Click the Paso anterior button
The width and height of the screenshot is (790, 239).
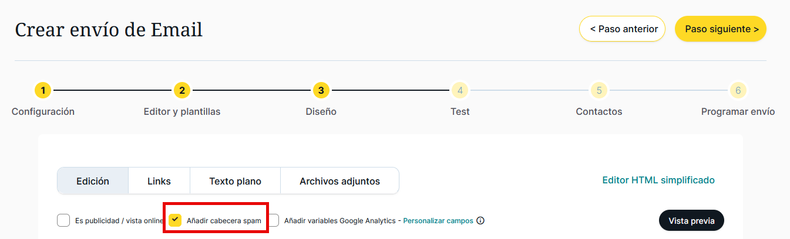point(622,29)
